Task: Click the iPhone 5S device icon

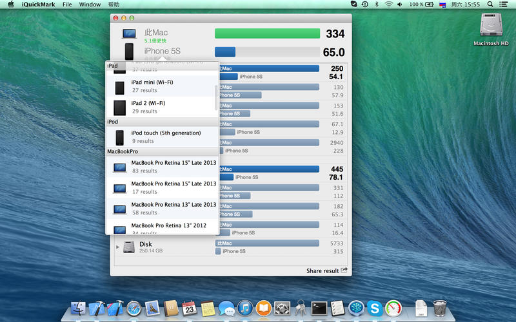Action: coord(129,52)
